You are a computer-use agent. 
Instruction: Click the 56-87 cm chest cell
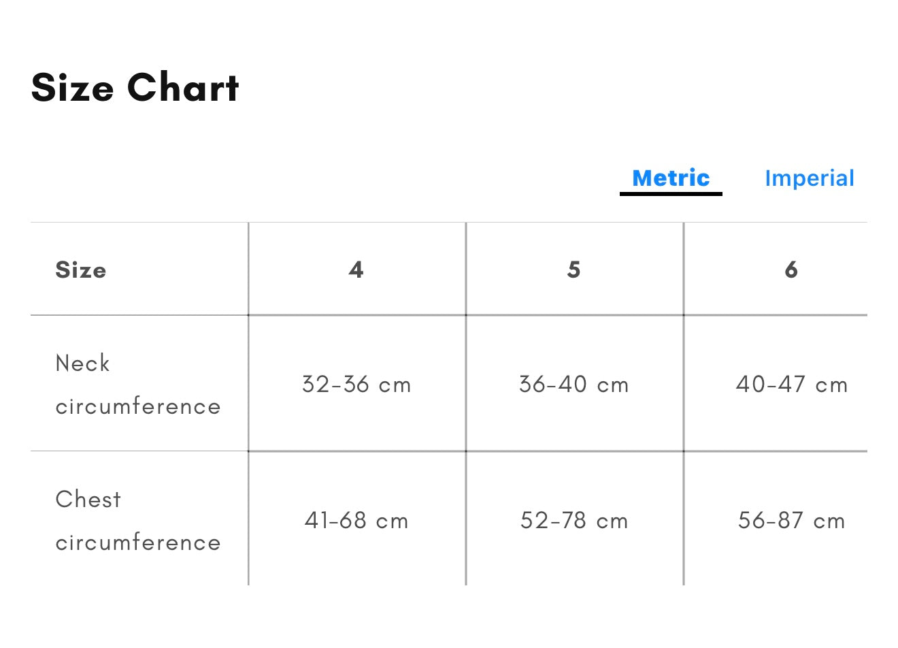coord(792,521)
